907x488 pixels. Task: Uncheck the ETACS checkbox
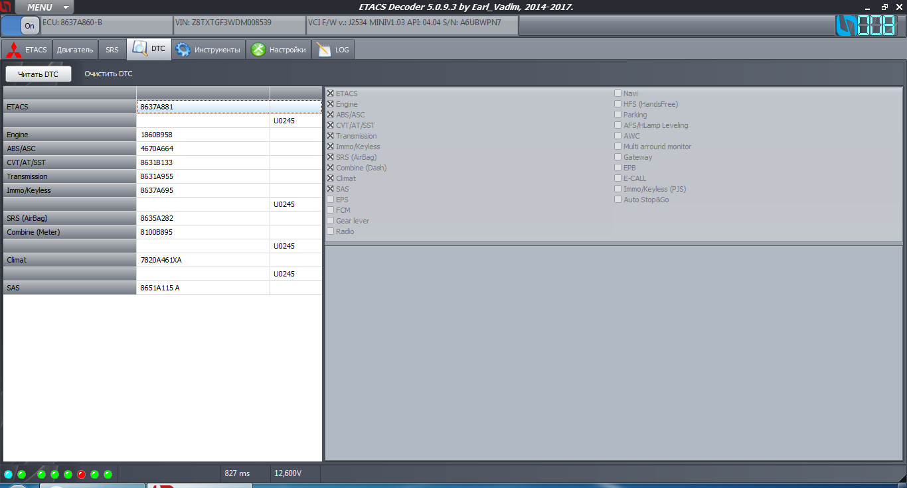point(331,93)
